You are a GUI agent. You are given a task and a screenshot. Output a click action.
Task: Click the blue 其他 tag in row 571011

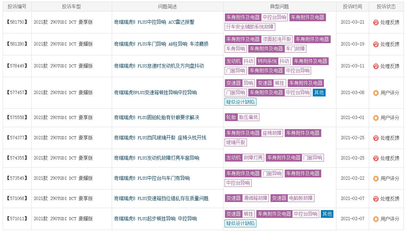[x=327, y=214]
